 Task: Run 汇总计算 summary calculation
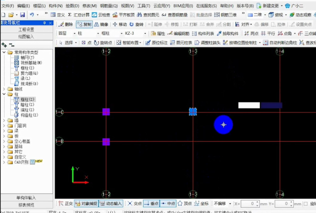[79, 15]
